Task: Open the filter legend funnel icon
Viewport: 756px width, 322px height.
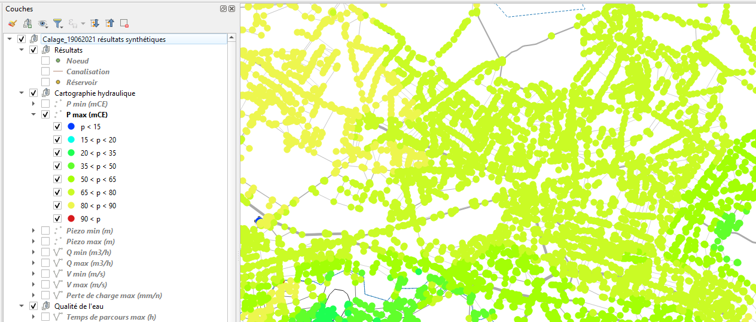Action: pos(58,23)
